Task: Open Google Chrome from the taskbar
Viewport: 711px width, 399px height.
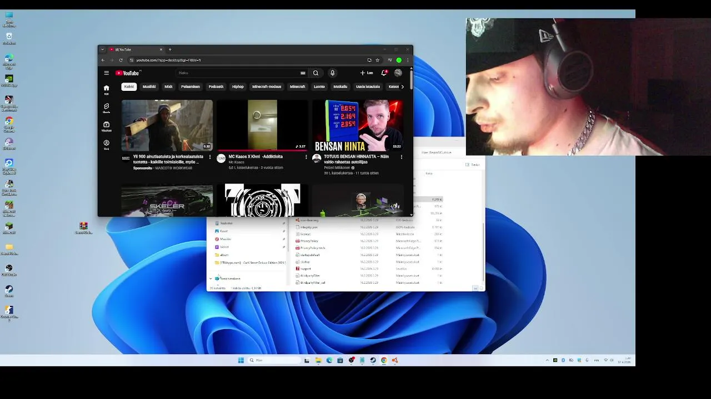Action: pos(384,360)
